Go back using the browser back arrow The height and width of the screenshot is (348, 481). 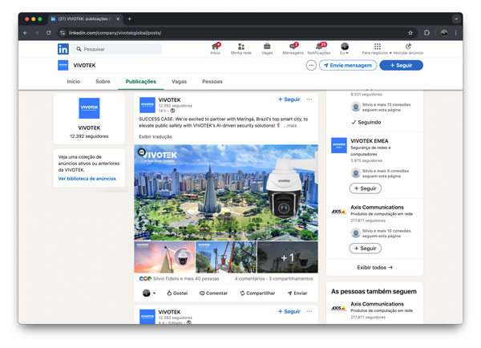(26, 33)
